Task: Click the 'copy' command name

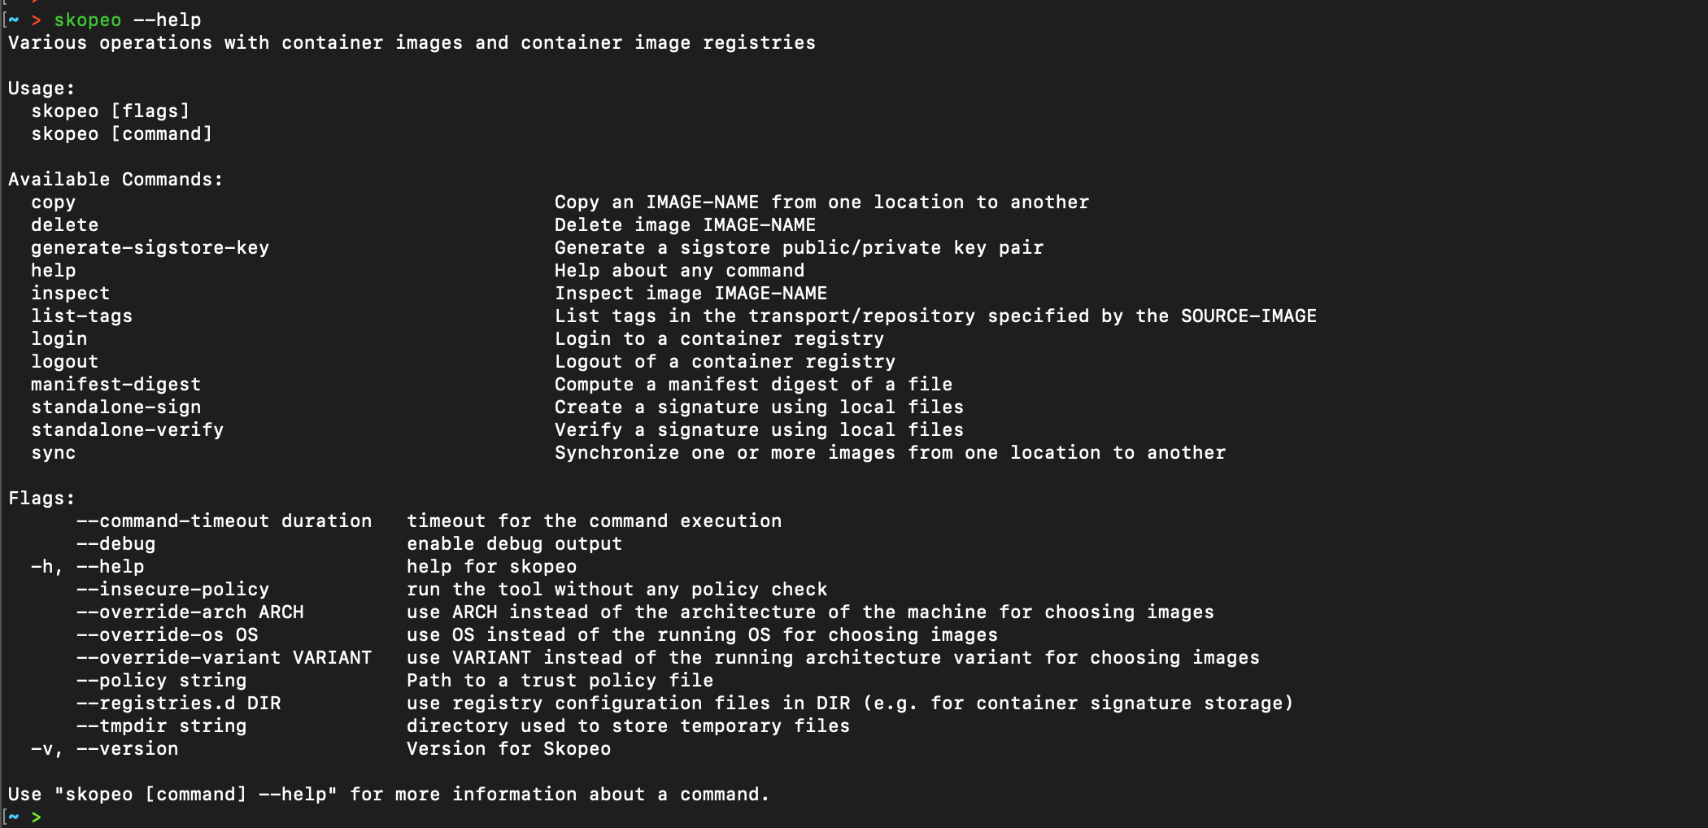Action: point(53,203)
